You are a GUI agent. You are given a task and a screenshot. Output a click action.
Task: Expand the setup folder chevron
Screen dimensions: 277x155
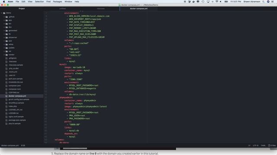pyautogui.click(x=4, y=44)
